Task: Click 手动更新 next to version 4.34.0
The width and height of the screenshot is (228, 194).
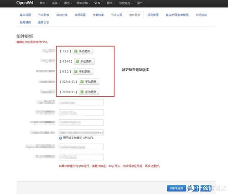Action: pyautogui.click(x=84, y=61)
